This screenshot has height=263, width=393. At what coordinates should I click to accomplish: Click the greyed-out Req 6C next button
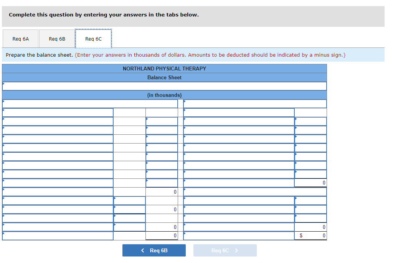(225, 250)
